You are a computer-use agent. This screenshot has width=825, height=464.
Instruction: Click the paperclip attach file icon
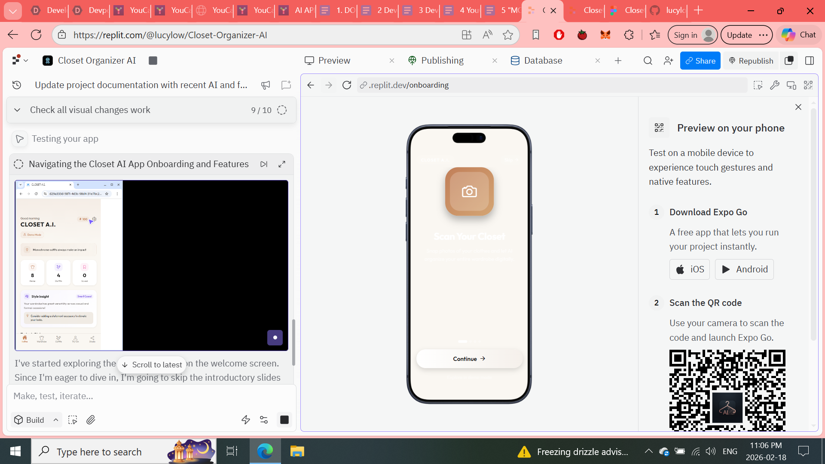(x=91, y=420)
